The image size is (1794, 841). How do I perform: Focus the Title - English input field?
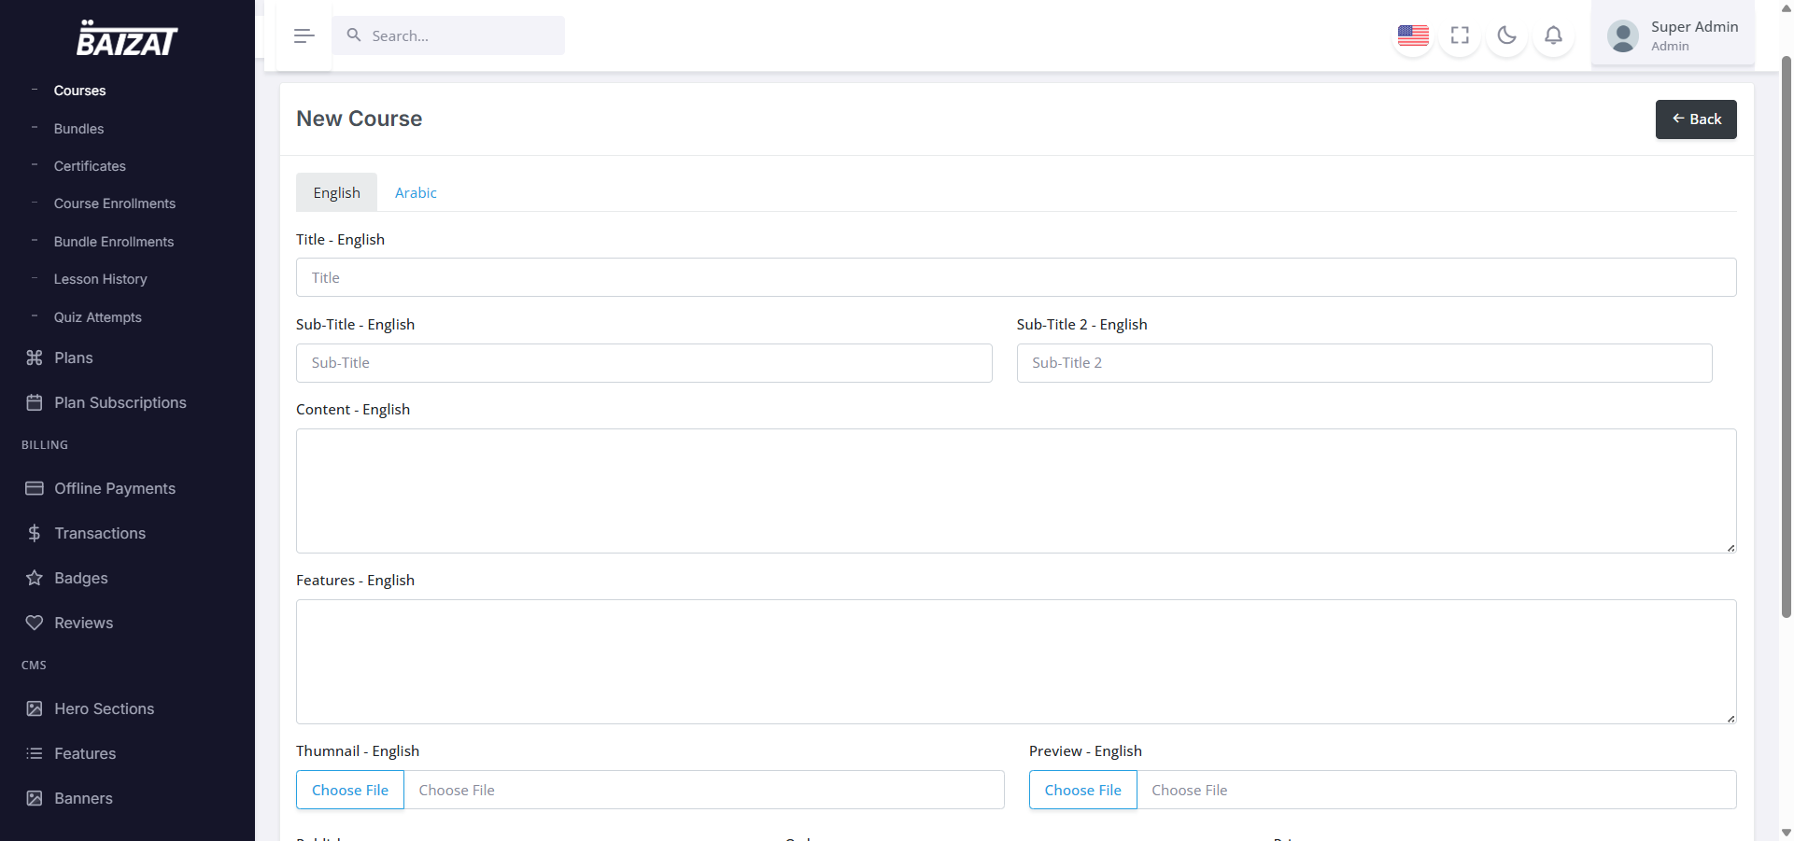coord(1015,277)
